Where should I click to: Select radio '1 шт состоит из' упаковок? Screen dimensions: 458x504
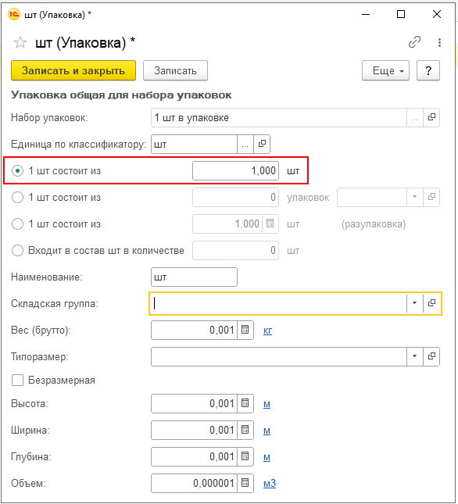coord(17,197)
